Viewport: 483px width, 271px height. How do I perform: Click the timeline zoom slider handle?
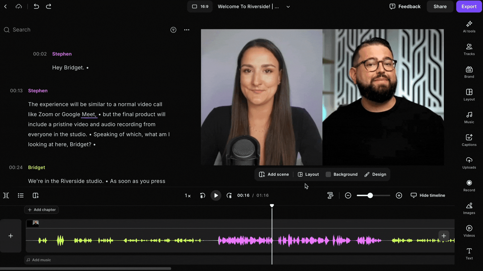pos(370,195)
